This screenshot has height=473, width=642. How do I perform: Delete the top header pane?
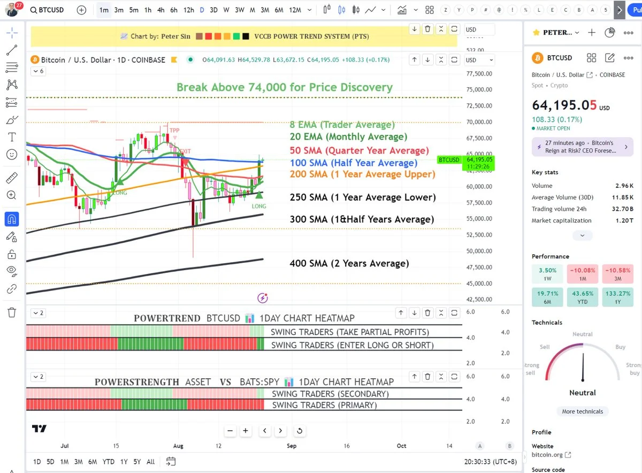click(427, 29)
